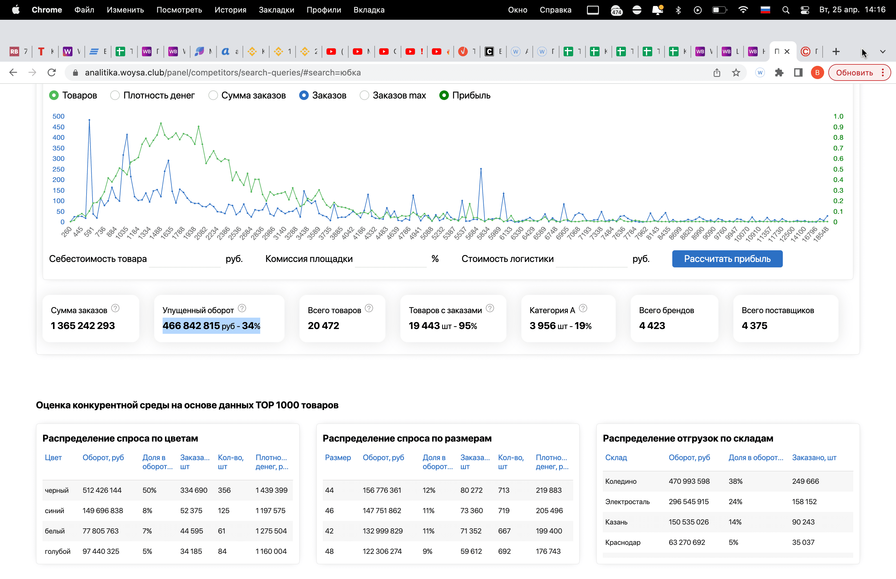Toggle the browser side panel icon

point(798,72)
